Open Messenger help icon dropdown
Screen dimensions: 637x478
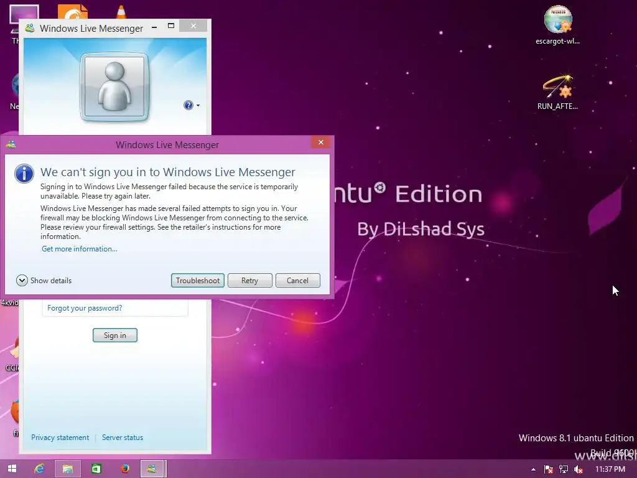tap(192, 105)
